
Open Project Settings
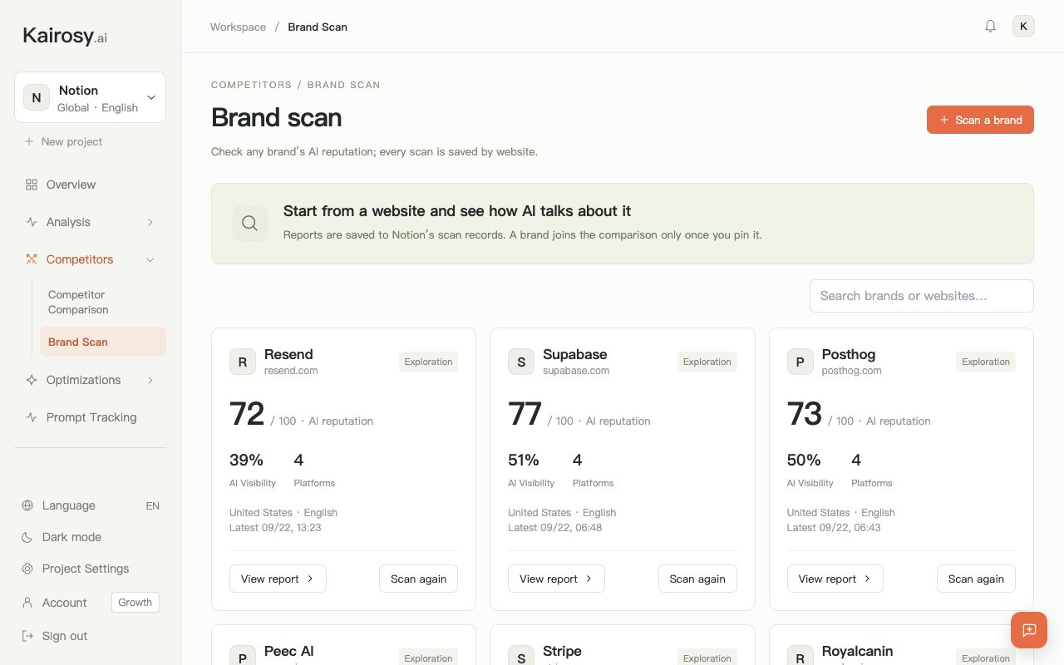pos(90,569)
